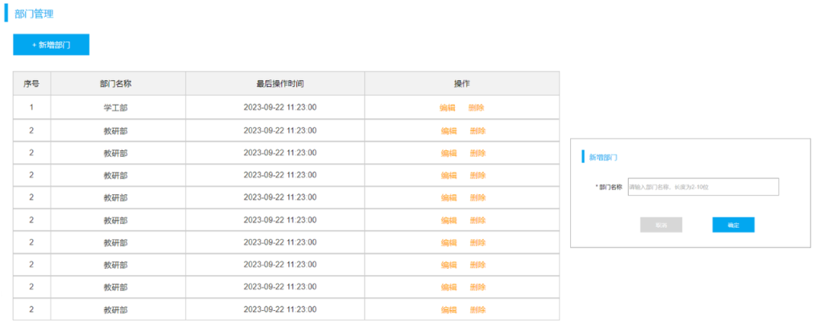Open 编辑 in the seventh table row

pyautogui.click(x=448, y=243)
